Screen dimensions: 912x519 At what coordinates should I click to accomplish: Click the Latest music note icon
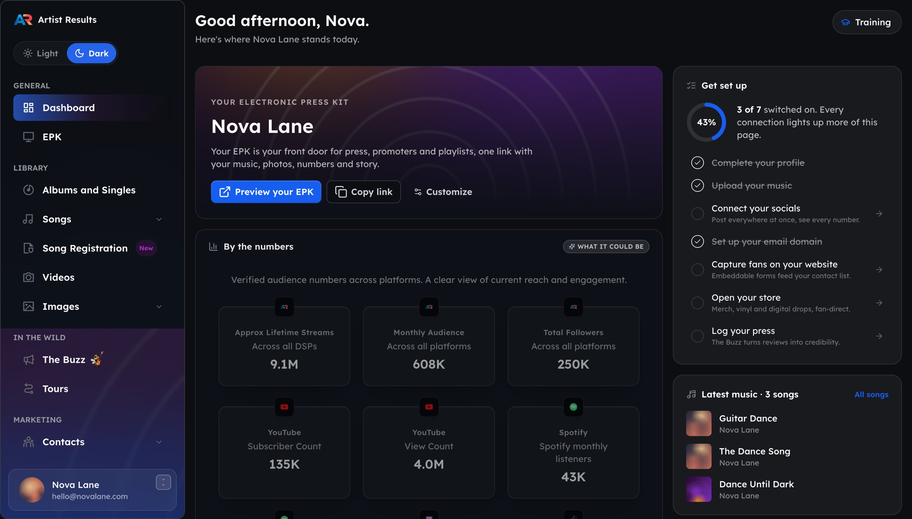[x=691, y=394]
